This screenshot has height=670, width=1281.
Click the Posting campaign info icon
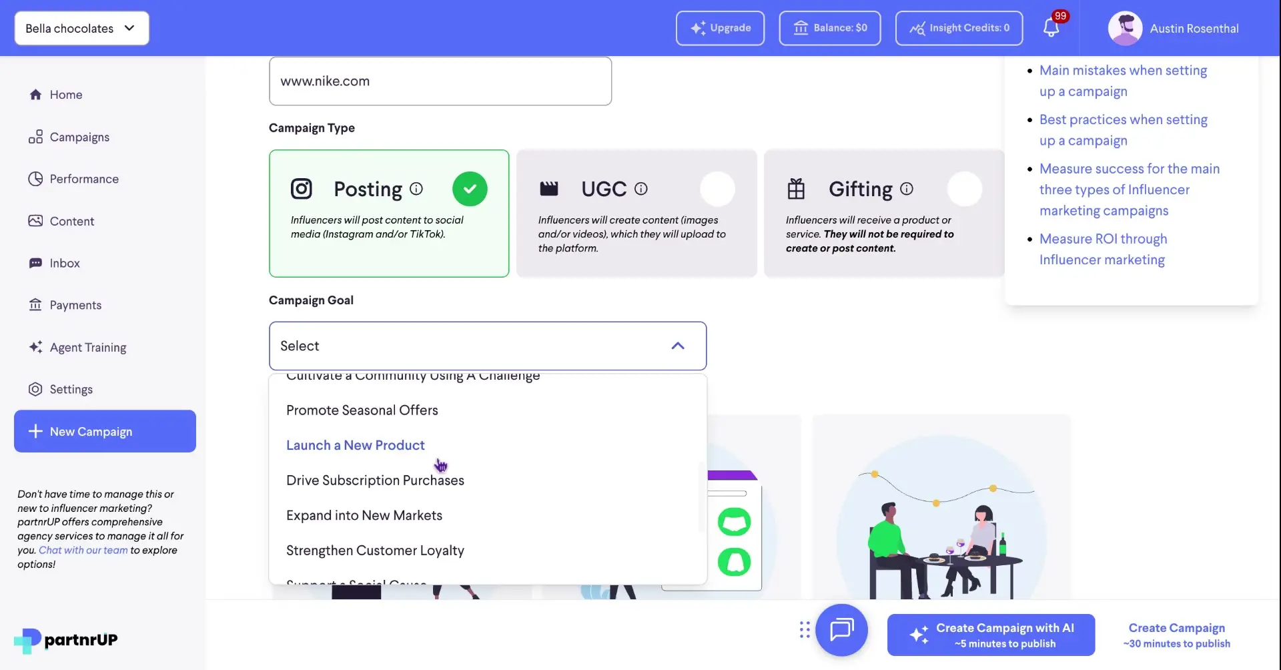point(416,189)
